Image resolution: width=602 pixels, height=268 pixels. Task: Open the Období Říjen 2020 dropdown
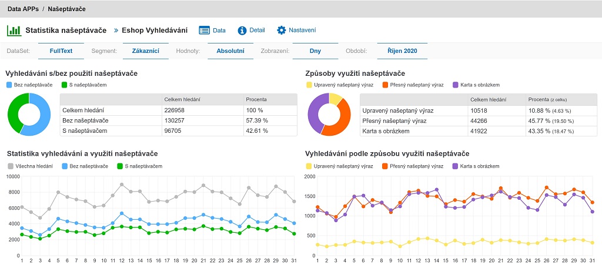(x=402, y=51)
